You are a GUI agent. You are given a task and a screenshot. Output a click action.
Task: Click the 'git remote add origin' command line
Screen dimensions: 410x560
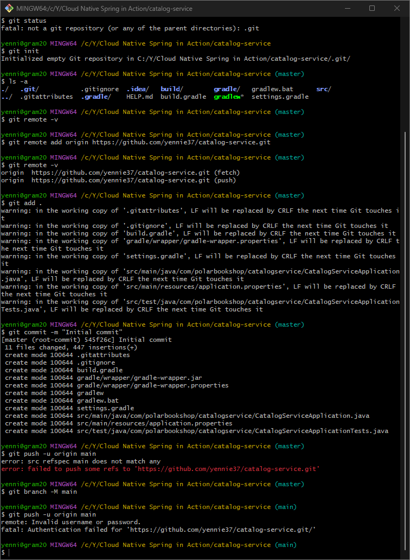tap(136, 142)
